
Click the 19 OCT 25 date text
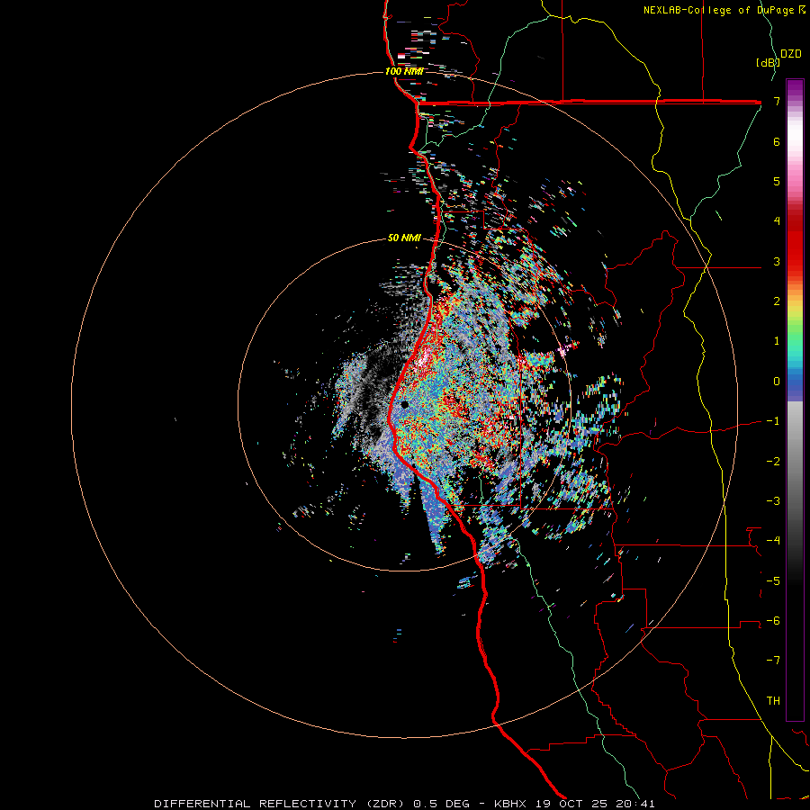[570, 804]
